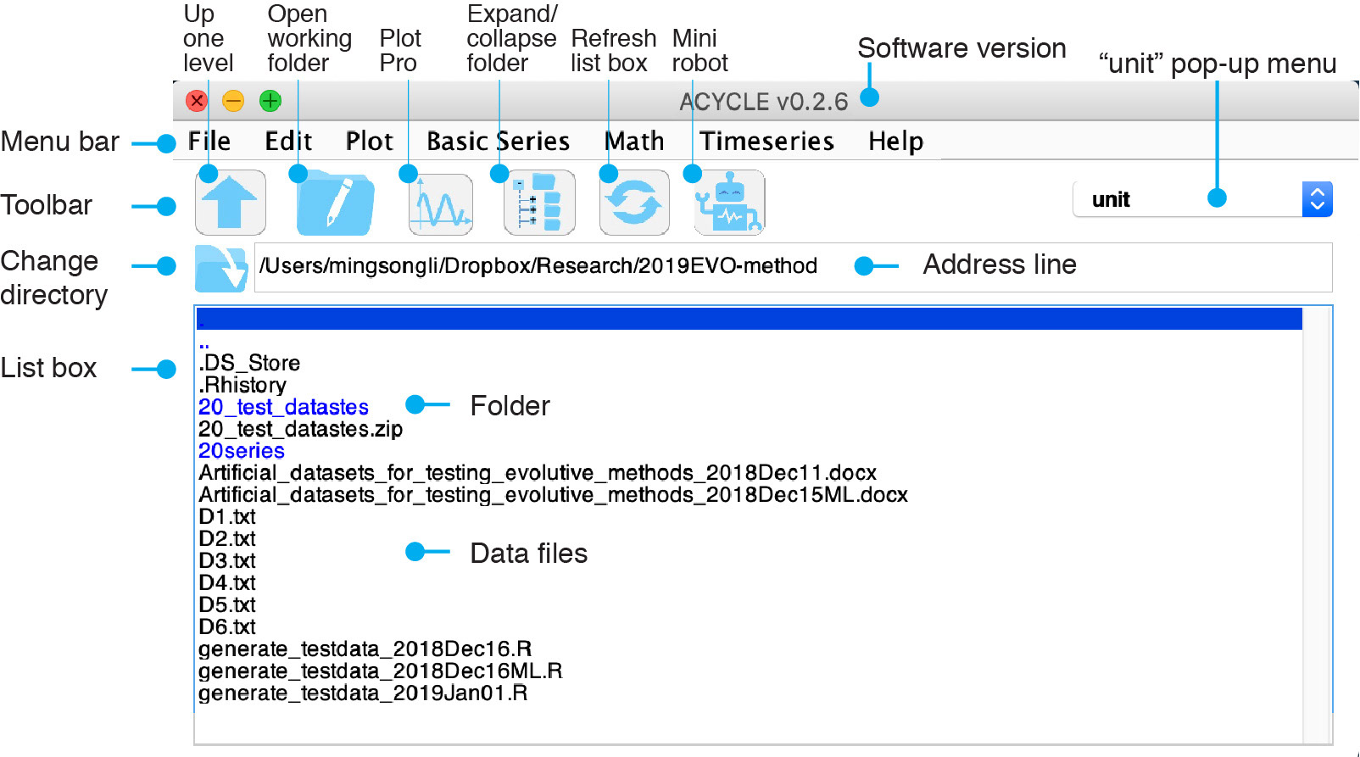1360x757 pixels.
Task: Select the highlighted '.' row
Action: [750, 319]
